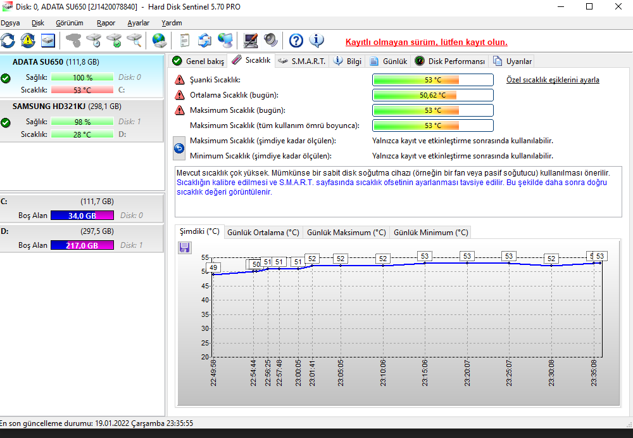Select the Günlük Ortalama (°C) graph tab

(263, 233)
